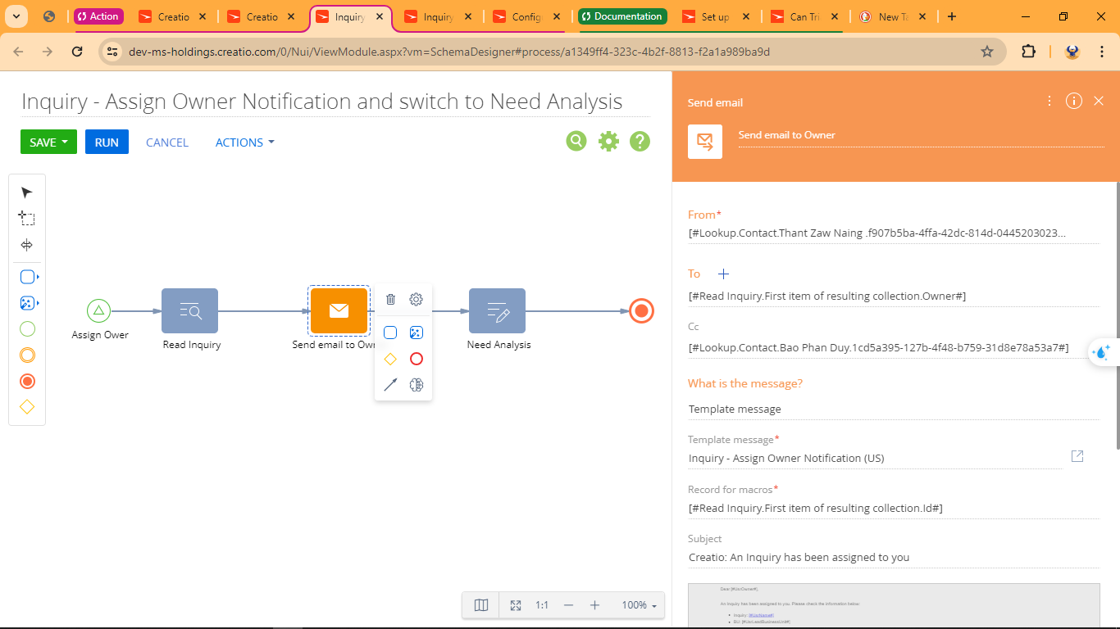Reload the page

coord(77,52)
